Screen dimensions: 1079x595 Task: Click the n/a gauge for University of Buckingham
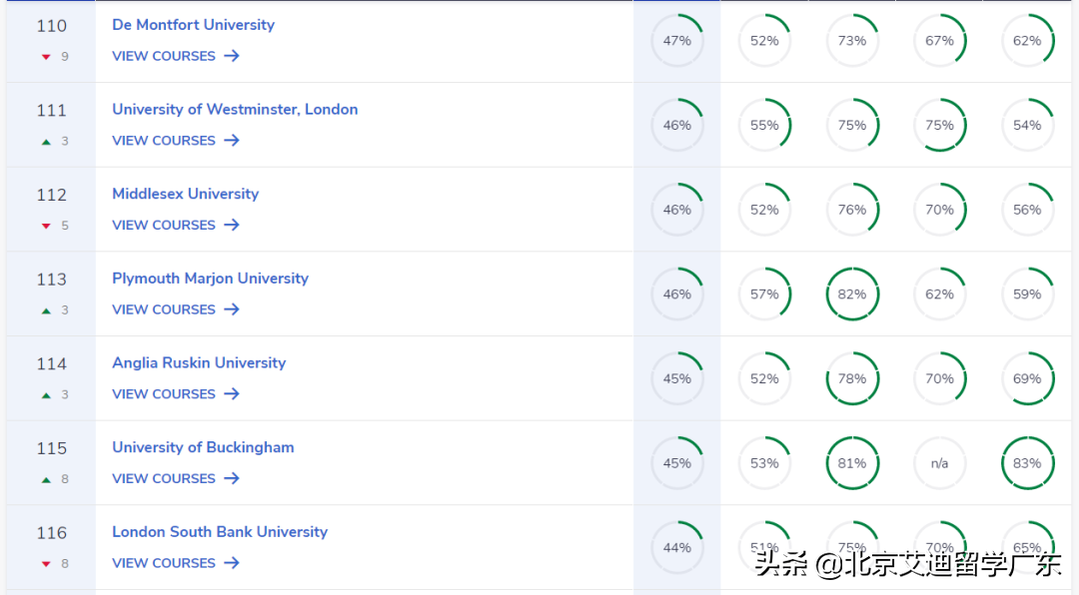940,463
